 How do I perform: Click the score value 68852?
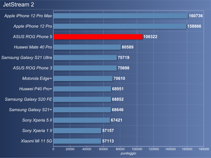click(118, 99)
